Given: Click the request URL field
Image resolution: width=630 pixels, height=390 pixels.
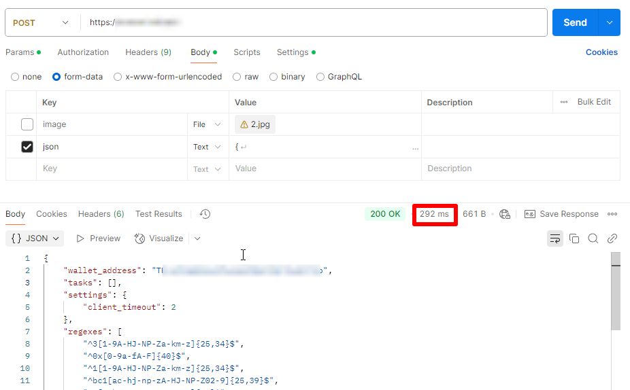Looking at the screenshot, I should pos(314,22).
